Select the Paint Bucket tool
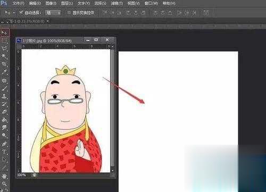 tap(4, 120)
